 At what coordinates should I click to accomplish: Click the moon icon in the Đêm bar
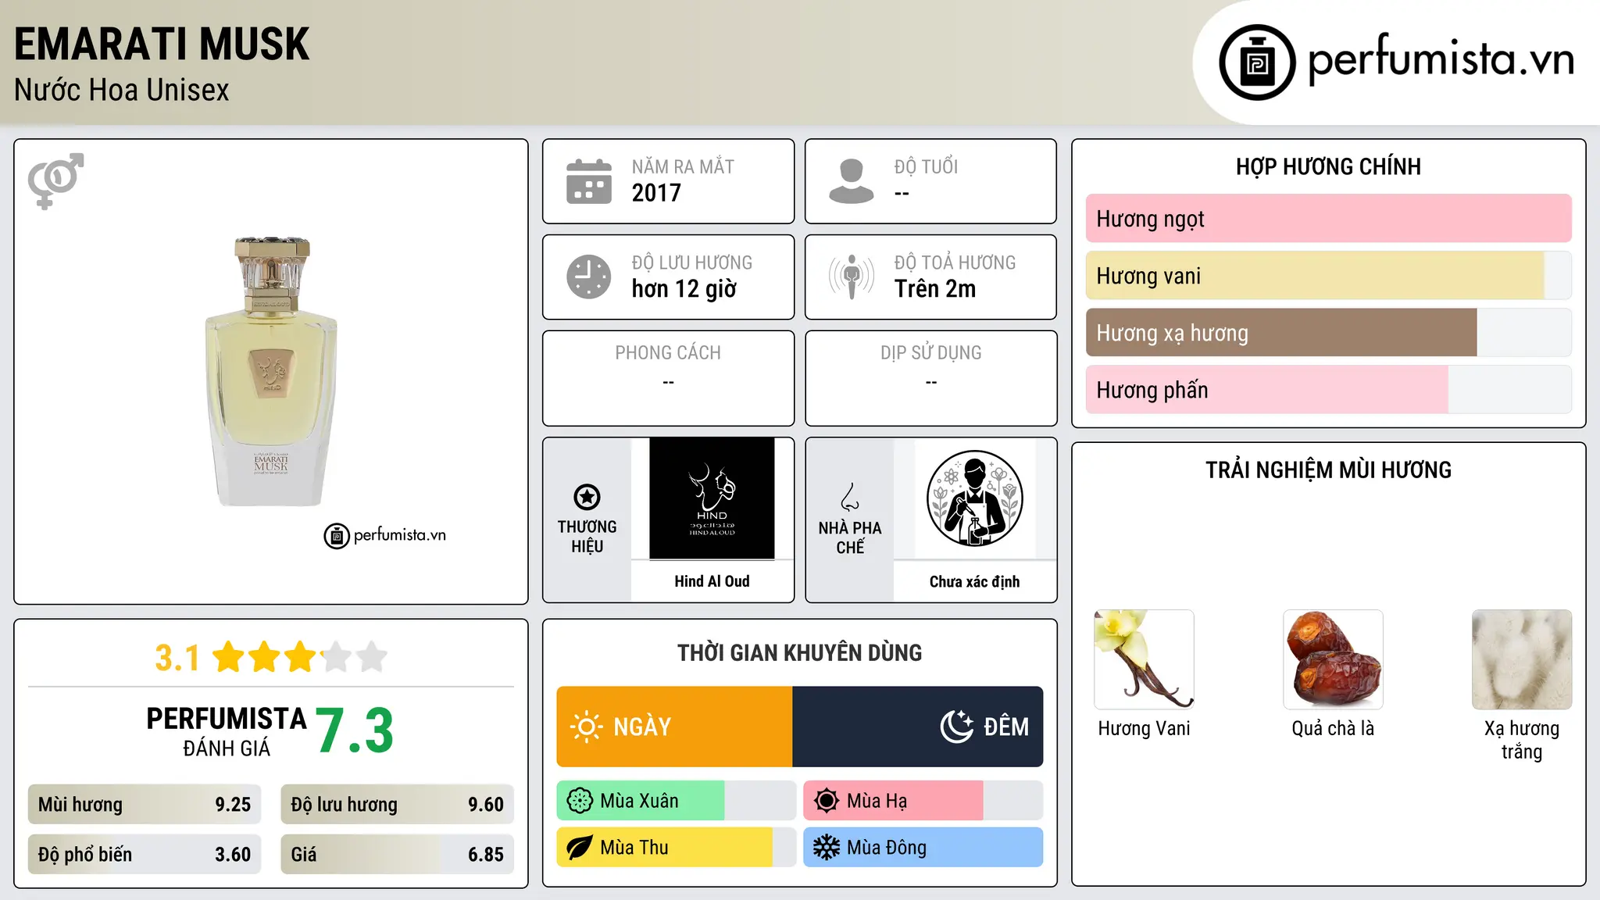[957, 727]
